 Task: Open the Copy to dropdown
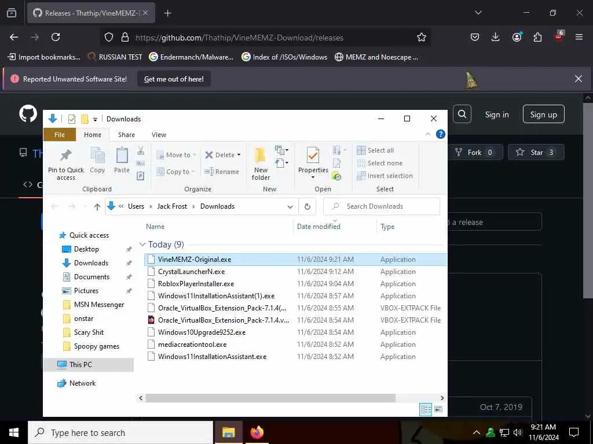pyautogui.click(x=176, y=172)
